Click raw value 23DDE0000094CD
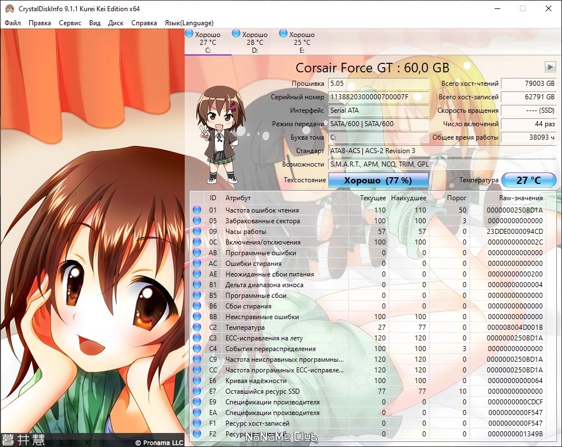The width and height of the screenshot is (562, 447). tap(515, 231)
